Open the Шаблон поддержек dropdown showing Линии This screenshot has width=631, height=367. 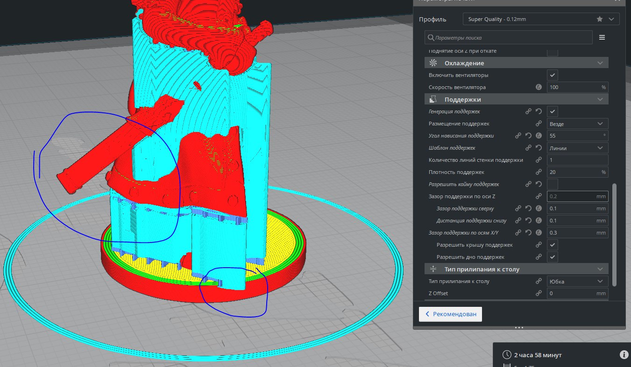click(578, 148)
